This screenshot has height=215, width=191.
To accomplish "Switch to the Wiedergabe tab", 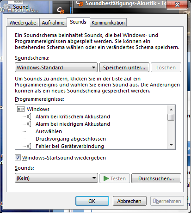I will [23, 23].
